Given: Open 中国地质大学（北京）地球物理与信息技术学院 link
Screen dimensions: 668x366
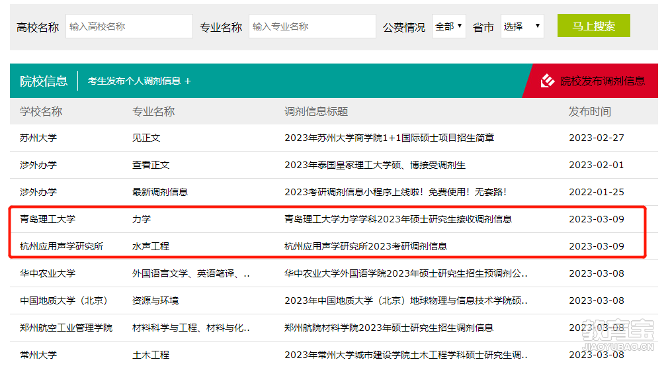Looking at the screenshot, I should click(406, 301).
